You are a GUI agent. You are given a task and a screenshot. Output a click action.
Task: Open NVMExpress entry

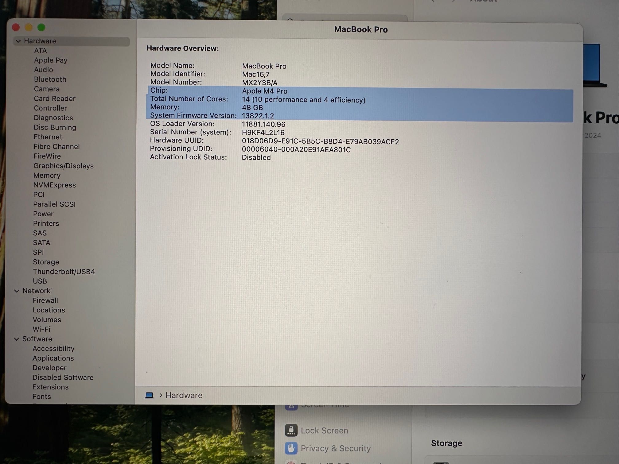(55, 185)
